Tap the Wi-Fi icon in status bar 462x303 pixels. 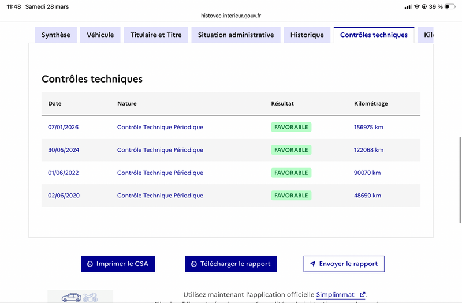(x=417, y=6)
